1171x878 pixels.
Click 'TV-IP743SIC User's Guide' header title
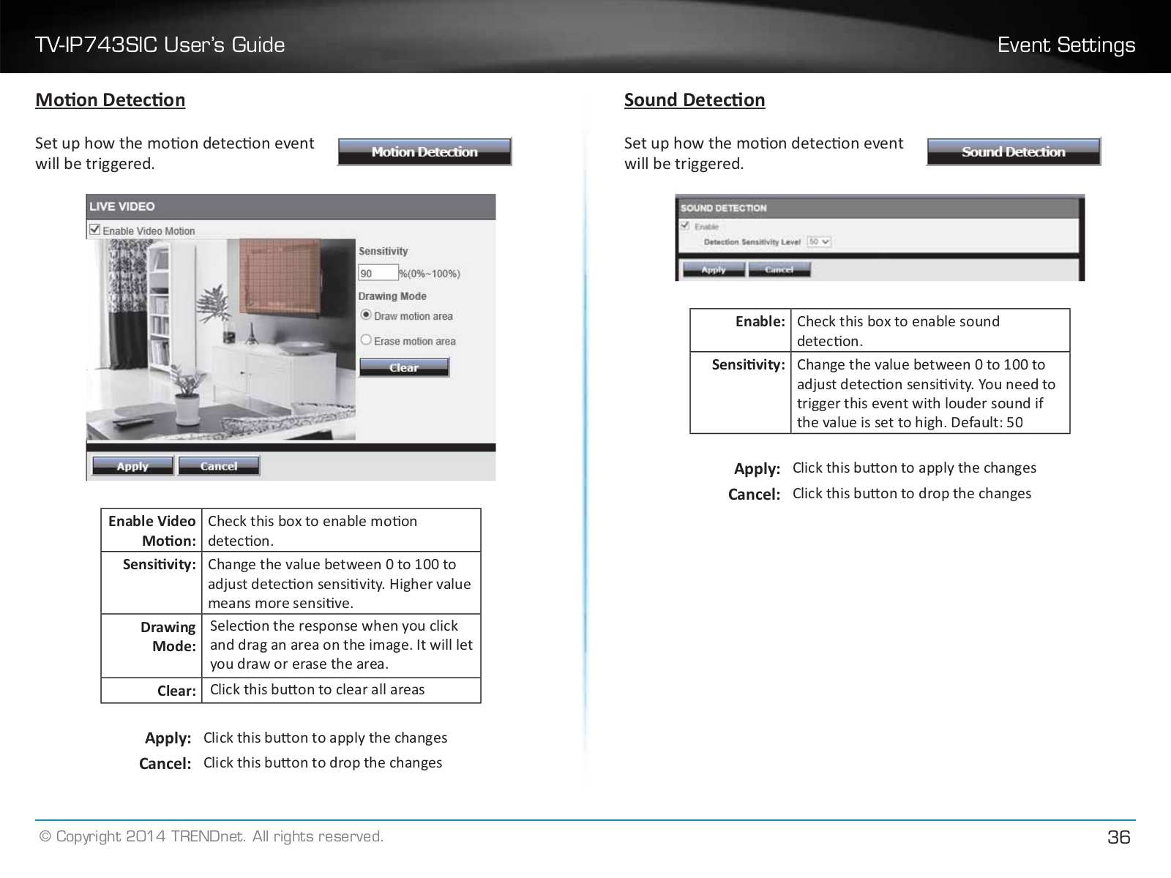[160, 45]
